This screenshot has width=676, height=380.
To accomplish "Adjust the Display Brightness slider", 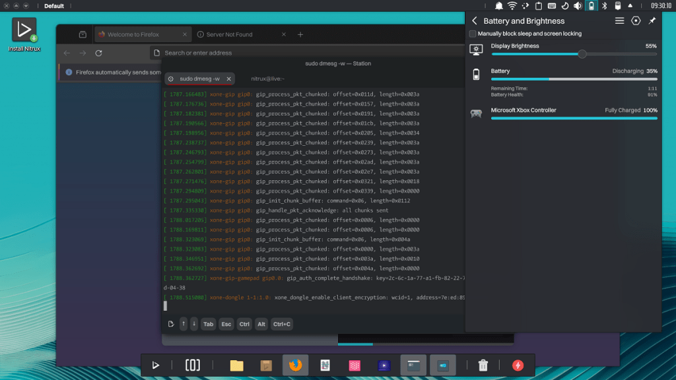I will pyautogui.click(x=582, y=55).
